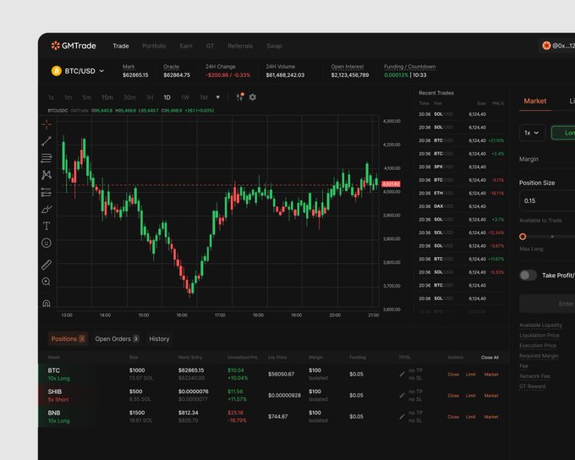Edit TP/SL pencil for BNB position
Viewport: 575px width, 460px height.
[402, 417]
